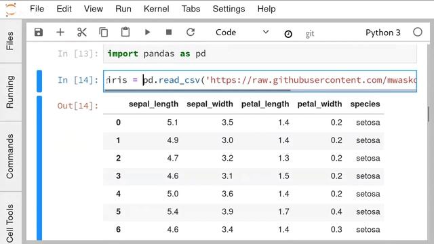
Task: Click the sepal_length column header
Action: point(153,104)
